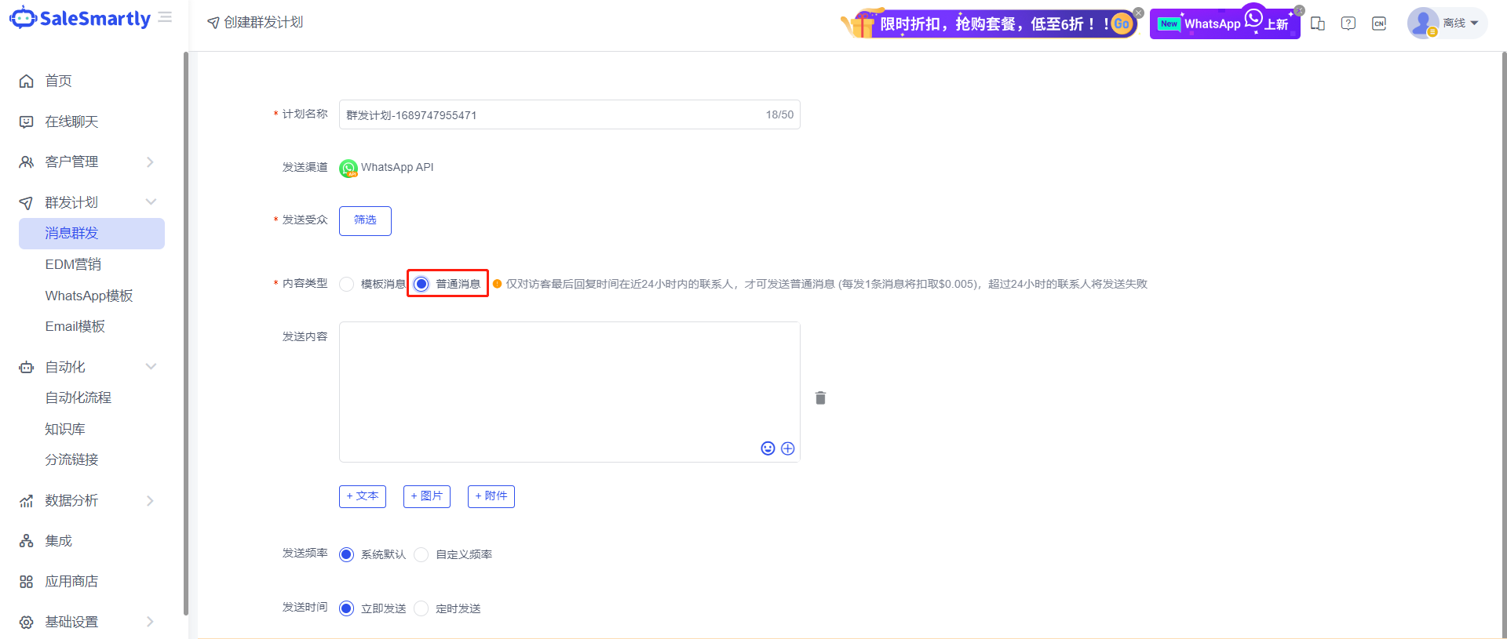Viewport: 1507px width, 639px height.
Task: Go to EDM营销 in sidebar
Action: 73,265
